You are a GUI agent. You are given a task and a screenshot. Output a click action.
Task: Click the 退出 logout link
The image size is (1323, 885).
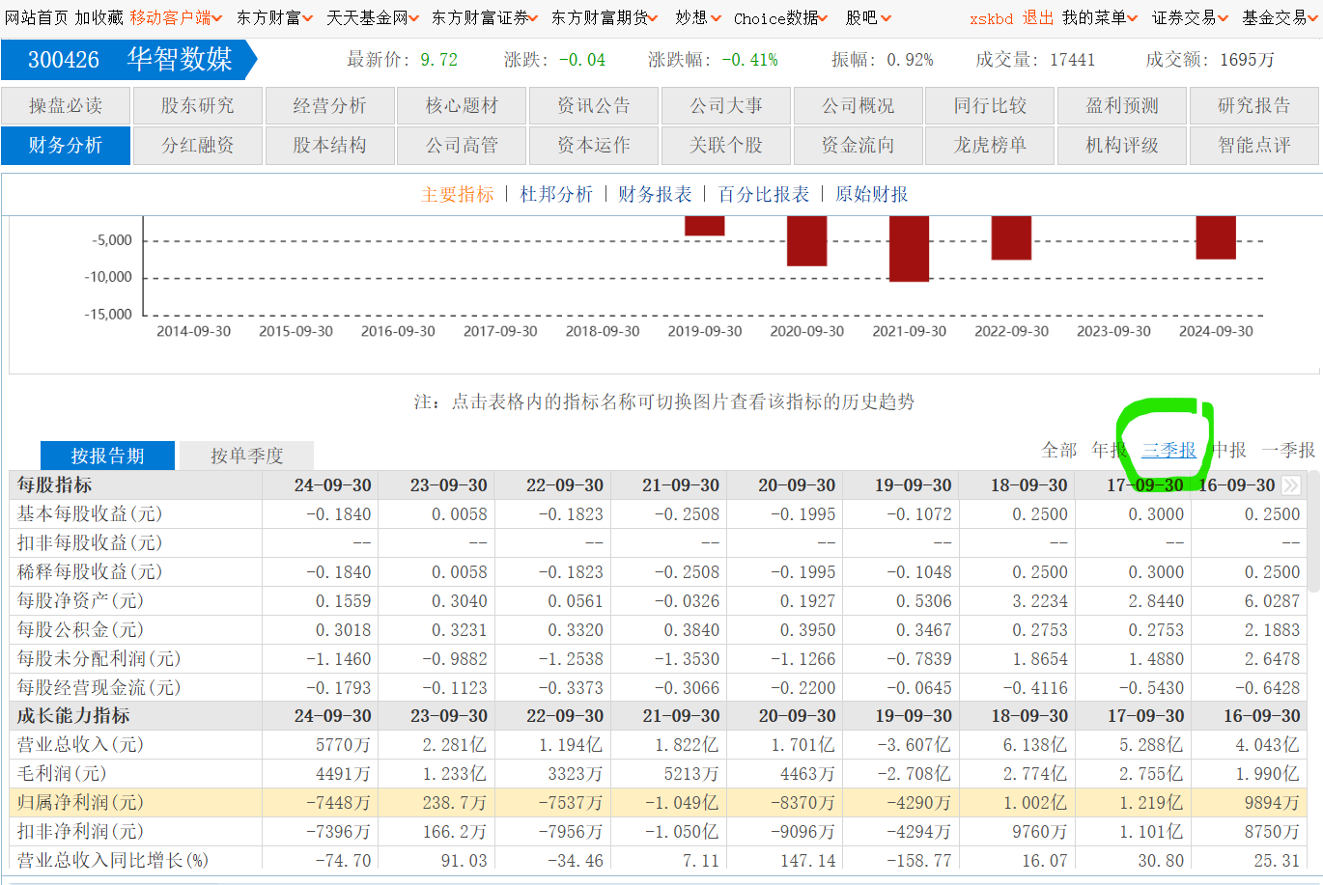tap(1038, 17)
